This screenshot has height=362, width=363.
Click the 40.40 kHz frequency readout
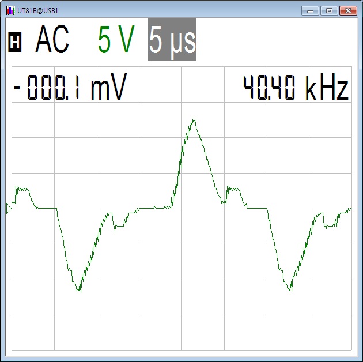pos(295,89)
